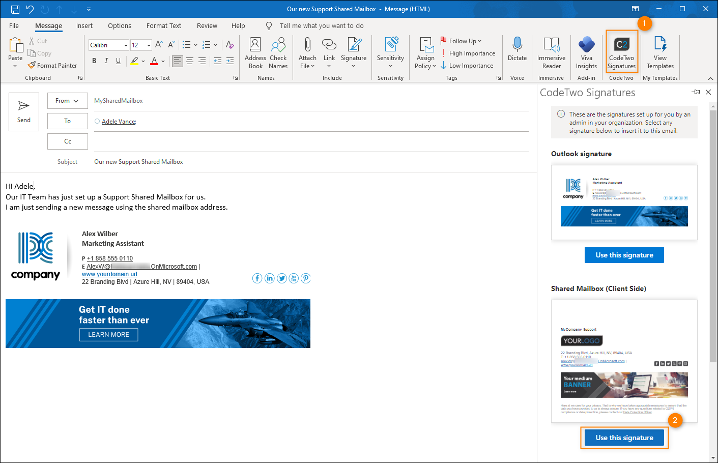Click the Format Painter brush
718x463 pixels.
click(32, 65)
